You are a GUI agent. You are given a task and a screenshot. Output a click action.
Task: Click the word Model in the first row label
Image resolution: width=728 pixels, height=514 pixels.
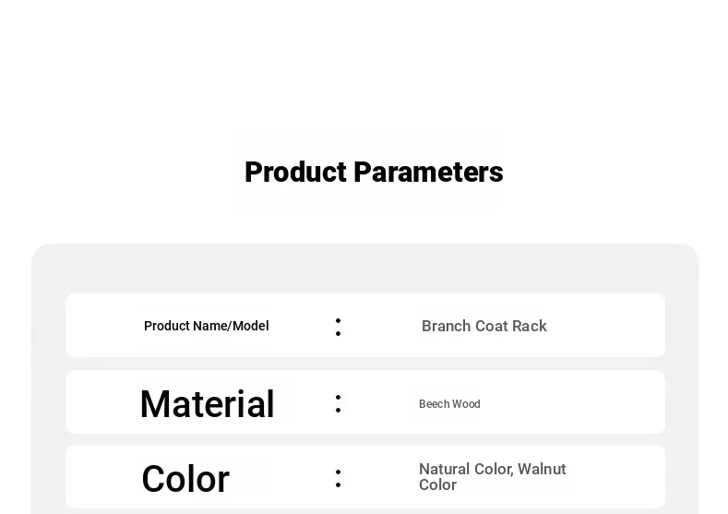(251, 326)
